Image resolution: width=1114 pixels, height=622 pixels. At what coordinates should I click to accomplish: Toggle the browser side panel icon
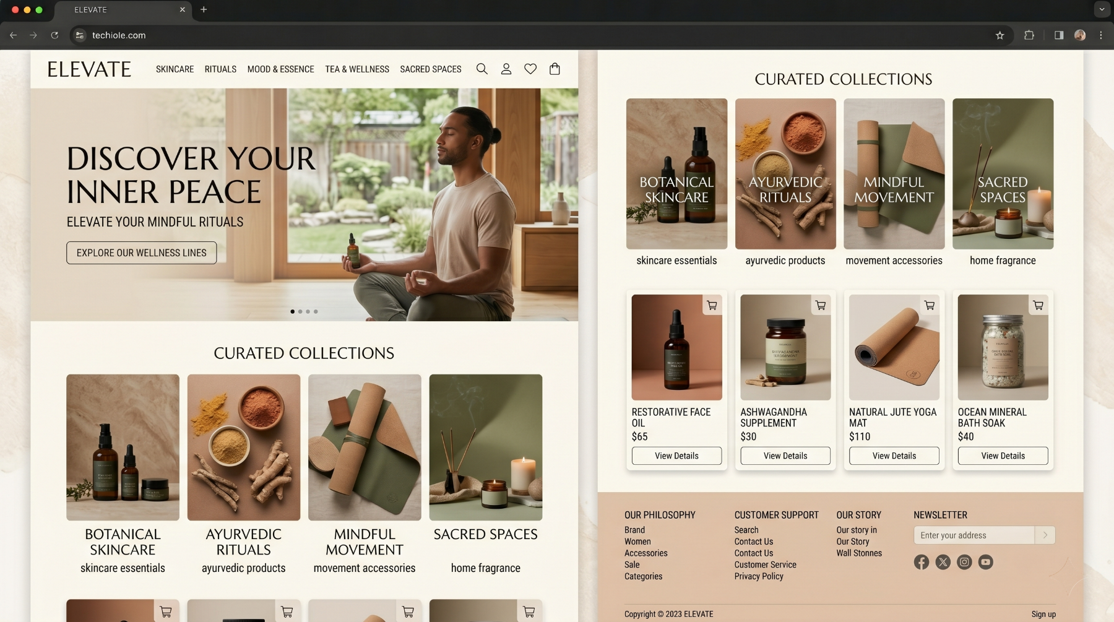pos(1059,35)
